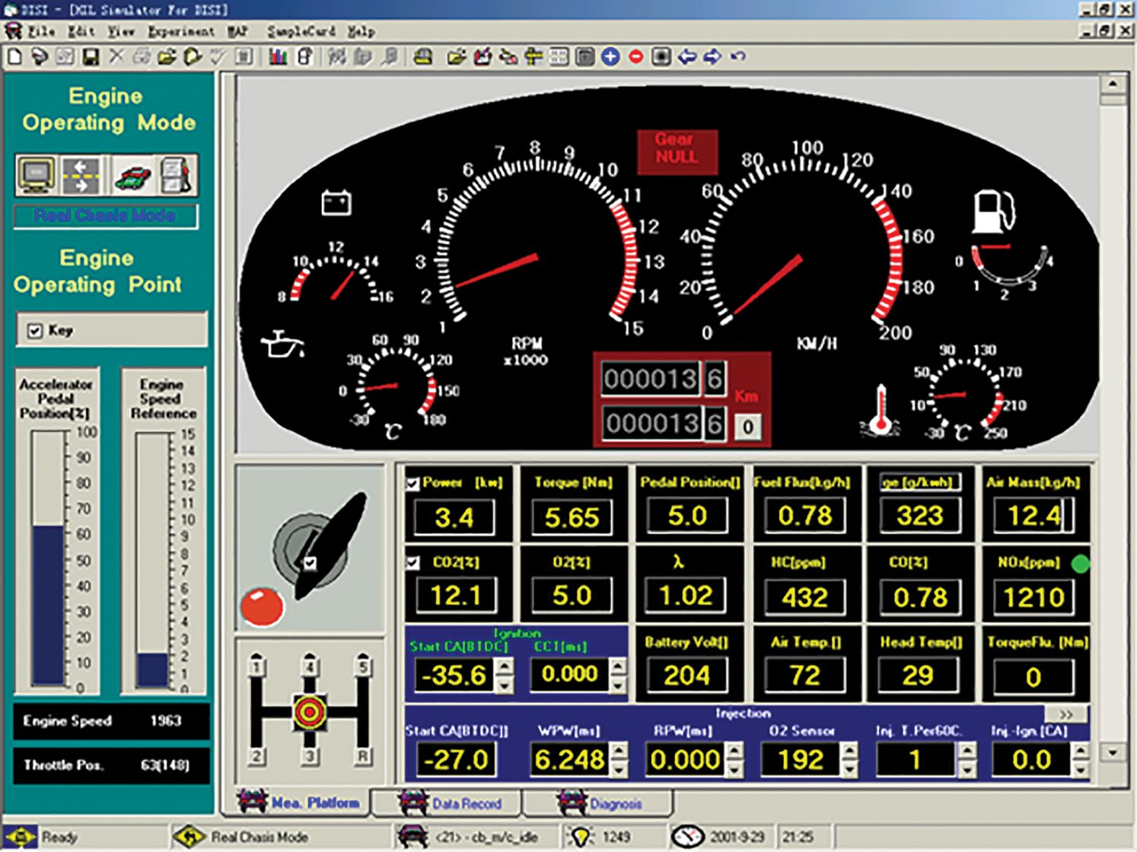This screenshot has width=1137, height=852.
Task: Toggle the CO2[%] checkbox
Action: tap(412, 563)
